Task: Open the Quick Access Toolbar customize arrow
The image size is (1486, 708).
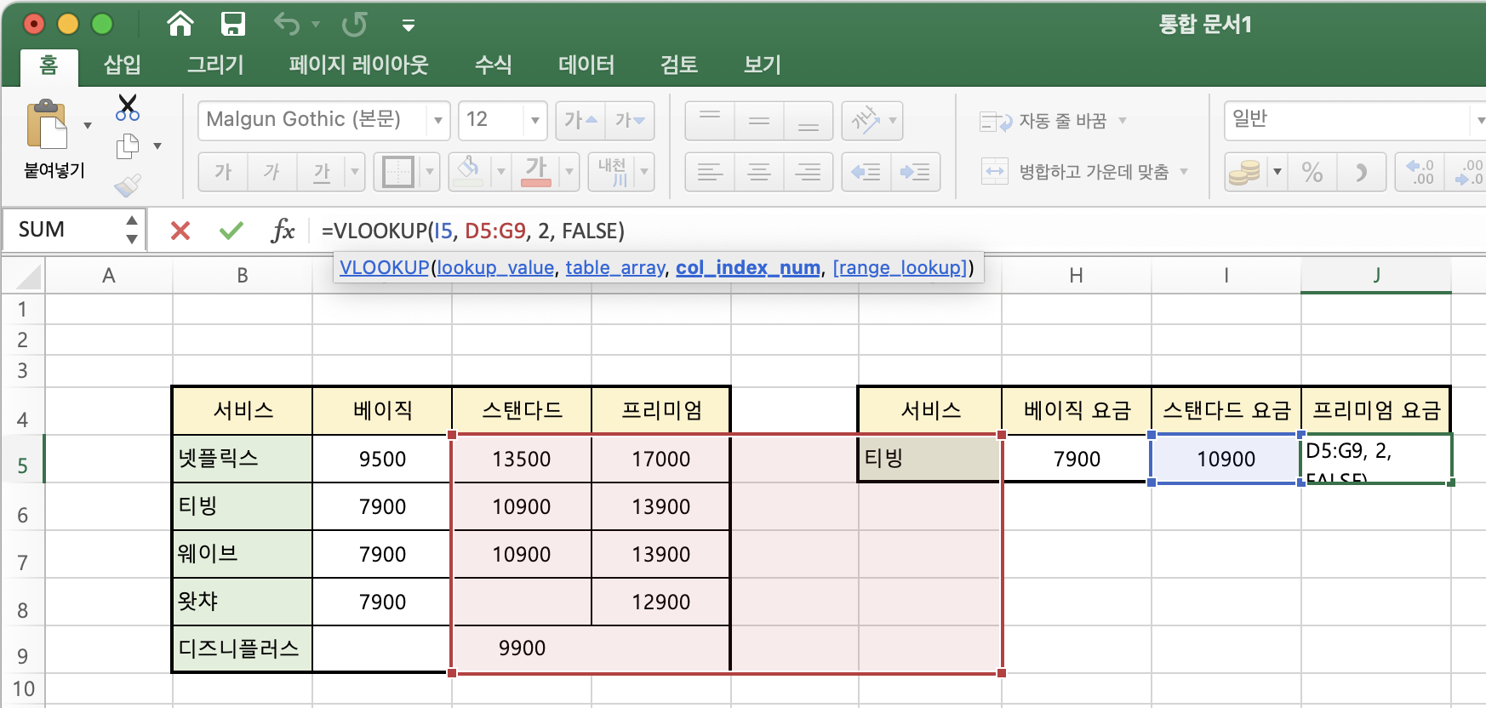Action: click(409, 26)
